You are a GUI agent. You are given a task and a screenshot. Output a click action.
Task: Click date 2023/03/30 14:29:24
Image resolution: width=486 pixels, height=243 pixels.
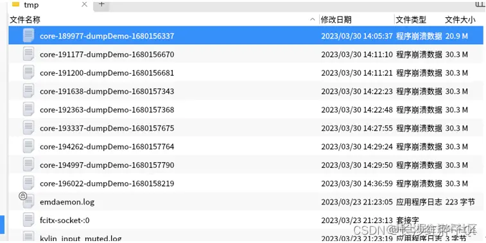357,146
